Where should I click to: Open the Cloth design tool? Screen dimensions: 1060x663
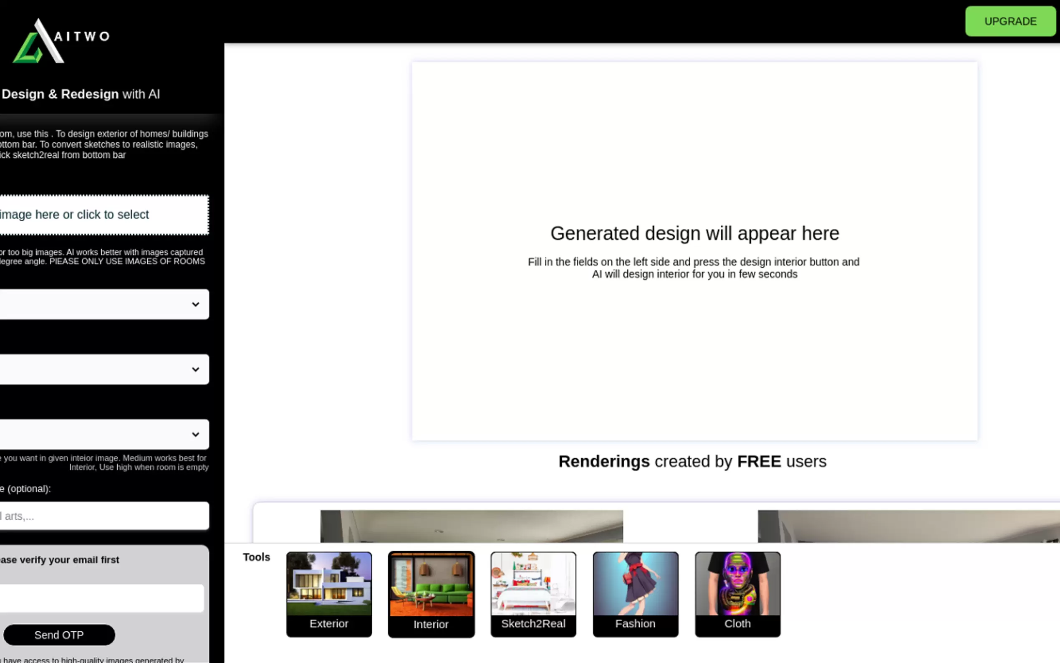(737, 594)
